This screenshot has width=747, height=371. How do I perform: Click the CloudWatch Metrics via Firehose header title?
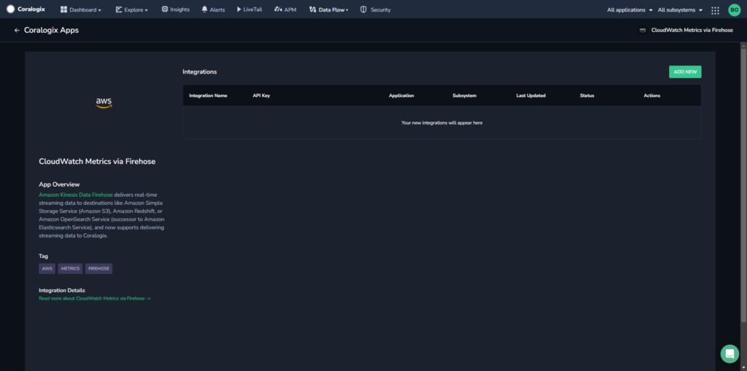click(692, 30)
